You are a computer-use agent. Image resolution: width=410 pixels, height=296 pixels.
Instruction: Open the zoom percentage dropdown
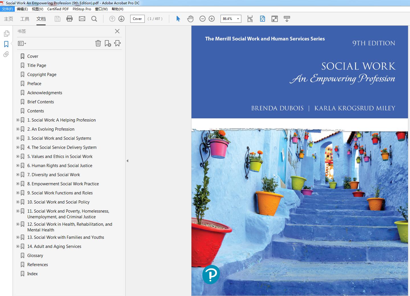(x=238, y=19)
